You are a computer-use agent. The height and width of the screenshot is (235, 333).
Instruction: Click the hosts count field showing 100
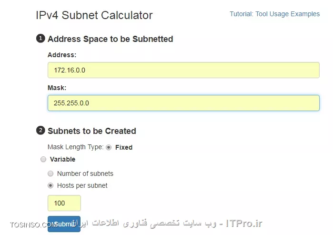(x=64, y=203)
